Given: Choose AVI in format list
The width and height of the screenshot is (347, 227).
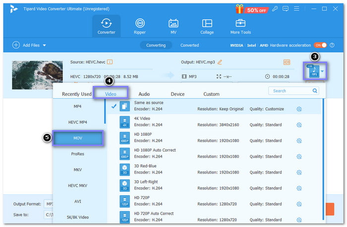Looking at the screenshot, I should coord(78,201).
